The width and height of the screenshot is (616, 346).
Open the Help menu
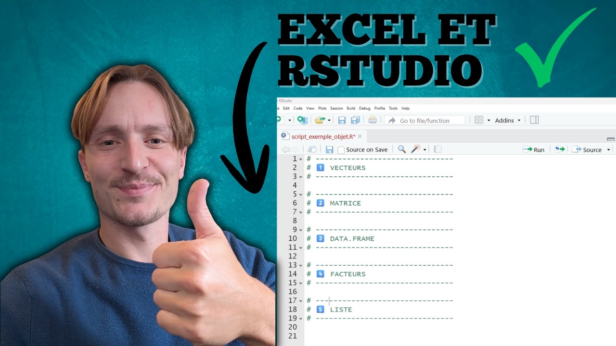coord(405,109)
